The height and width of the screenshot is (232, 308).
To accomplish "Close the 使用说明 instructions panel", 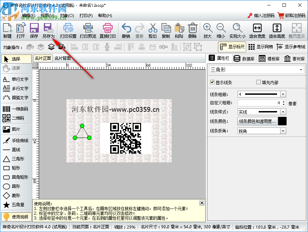I will click(x=202, y=203).
